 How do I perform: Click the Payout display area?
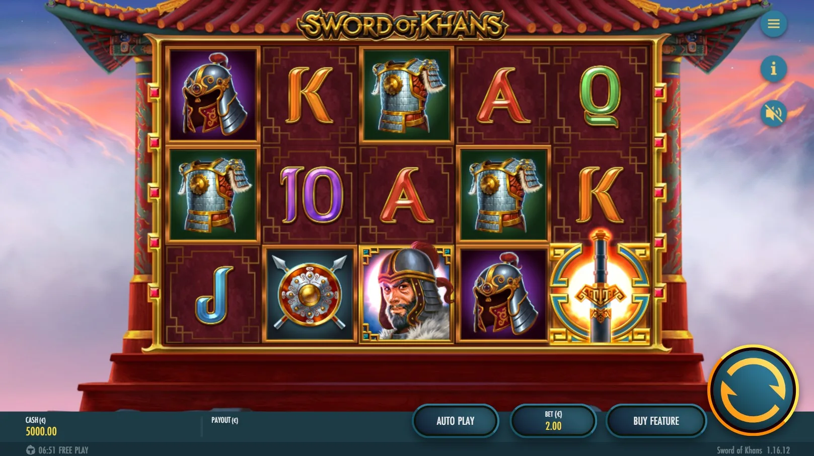(225, 420)
